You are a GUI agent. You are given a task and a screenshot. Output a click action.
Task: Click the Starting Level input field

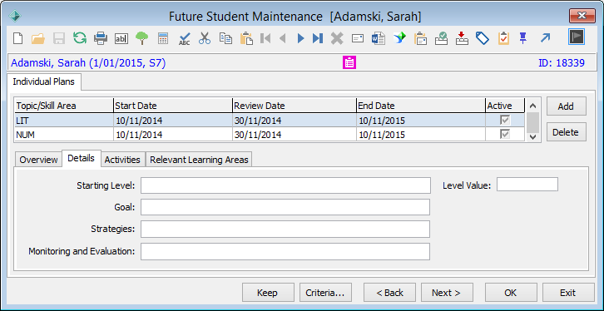coord(285,185)
